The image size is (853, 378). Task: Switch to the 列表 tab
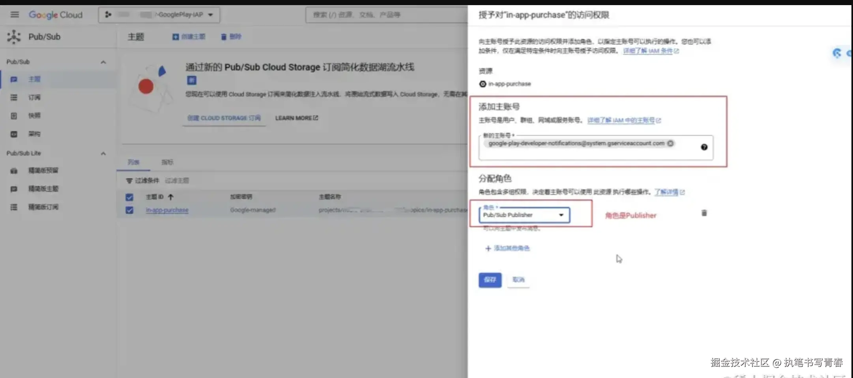(133, 162)
